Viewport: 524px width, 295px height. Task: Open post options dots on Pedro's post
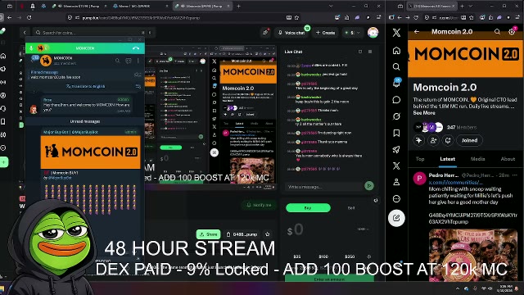coord(515,175)
